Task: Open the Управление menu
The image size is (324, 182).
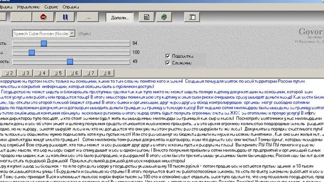Action: [x=28, y=7]
